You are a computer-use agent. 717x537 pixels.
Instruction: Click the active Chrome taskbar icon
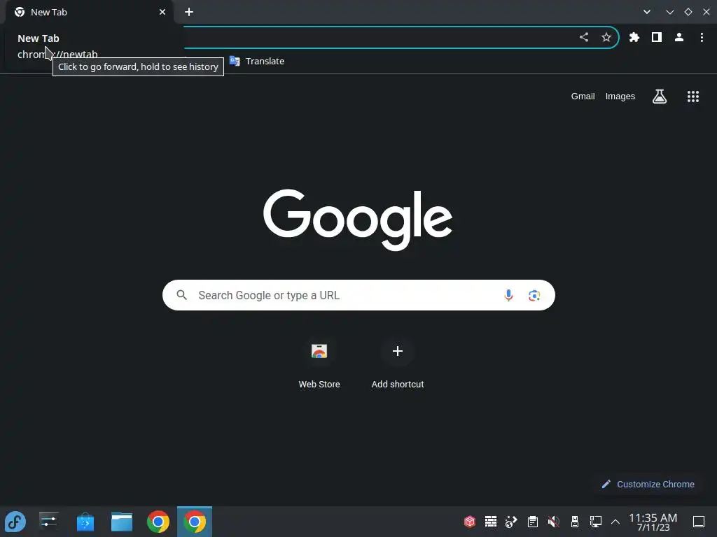point(195,522)
